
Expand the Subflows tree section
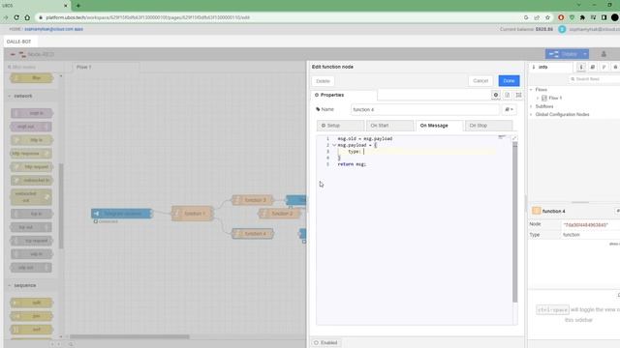[x=532, y=106]
